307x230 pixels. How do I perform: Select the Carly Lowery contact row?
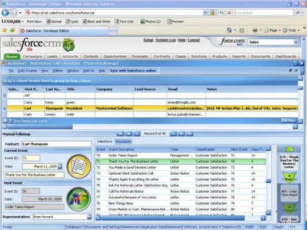pos(153,114)
